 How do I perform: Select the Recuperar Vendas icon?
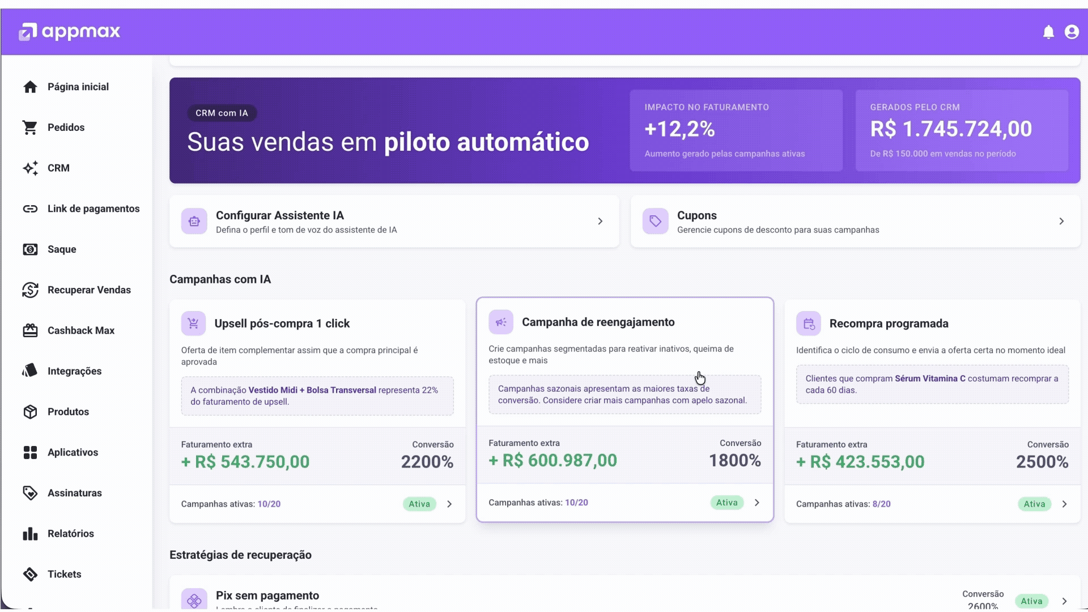(x=31, y=290)
